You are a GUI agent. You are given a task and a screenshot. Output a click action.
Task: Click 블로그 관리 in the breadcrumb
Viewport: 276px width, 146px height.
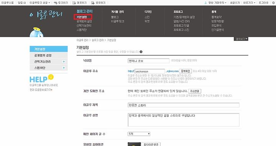coord(98,40)
